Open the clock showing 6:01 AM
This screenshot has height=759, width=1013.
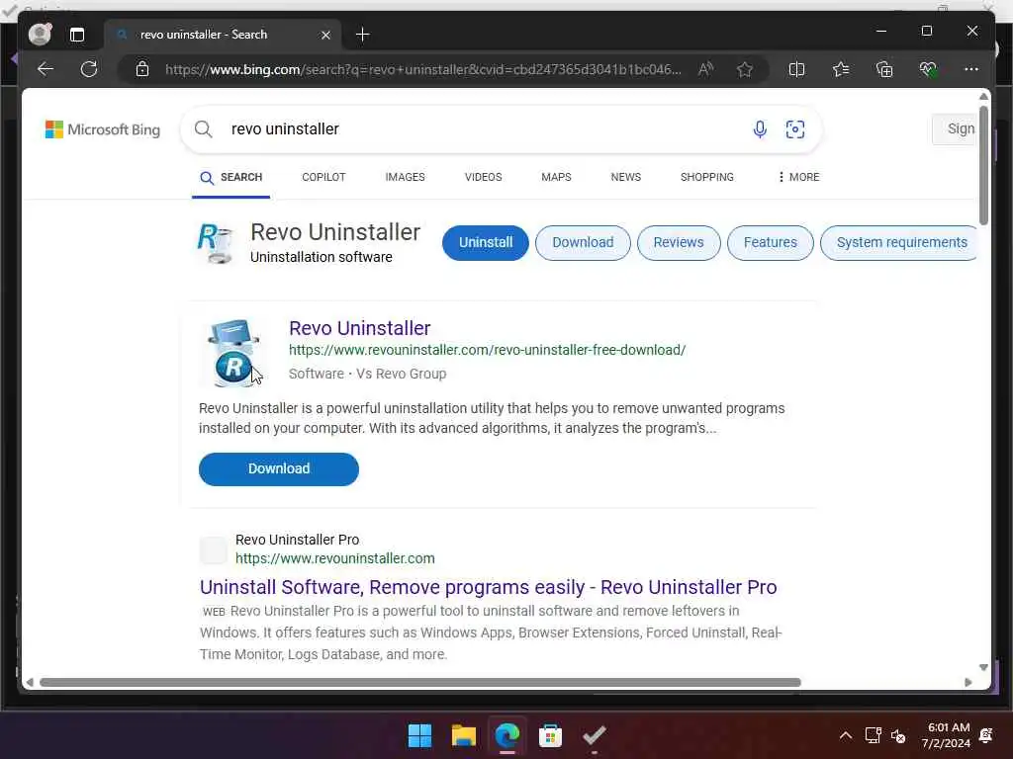tap(946, 735)
